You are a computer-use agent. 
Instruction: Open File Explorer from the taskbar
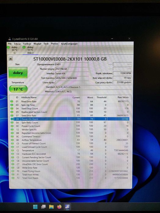51,207
